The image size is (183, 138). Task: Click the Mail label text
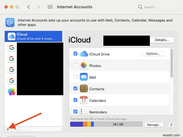pos(93,77)
